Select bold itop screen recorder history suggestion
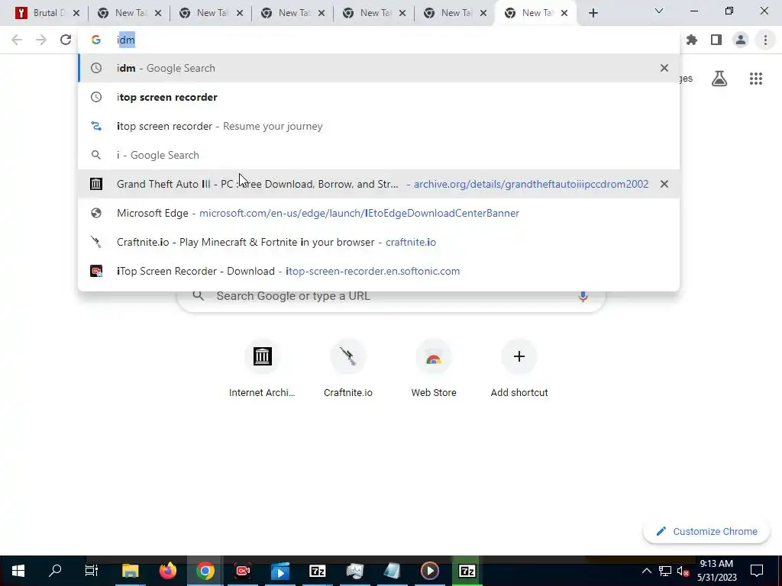 (x=379, y=97)
